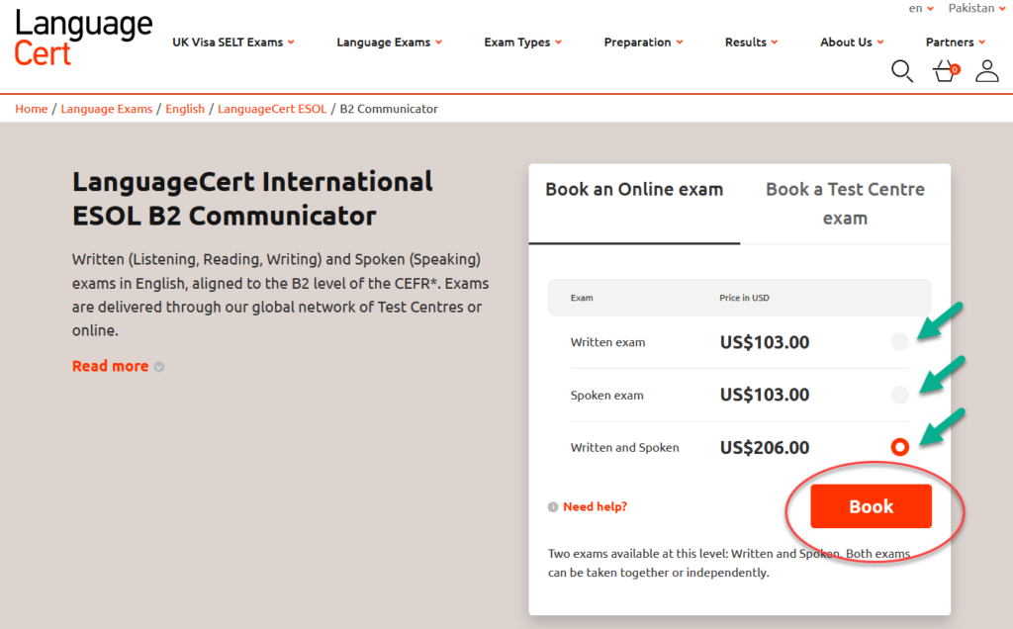Click the info icon beside Need help

tap(553, 507)
